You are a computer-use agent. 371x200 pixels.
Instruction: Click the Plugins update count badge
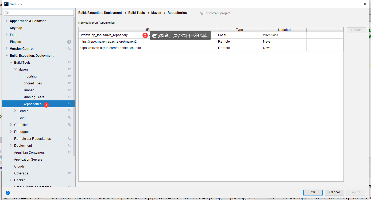tap(69, 42)
